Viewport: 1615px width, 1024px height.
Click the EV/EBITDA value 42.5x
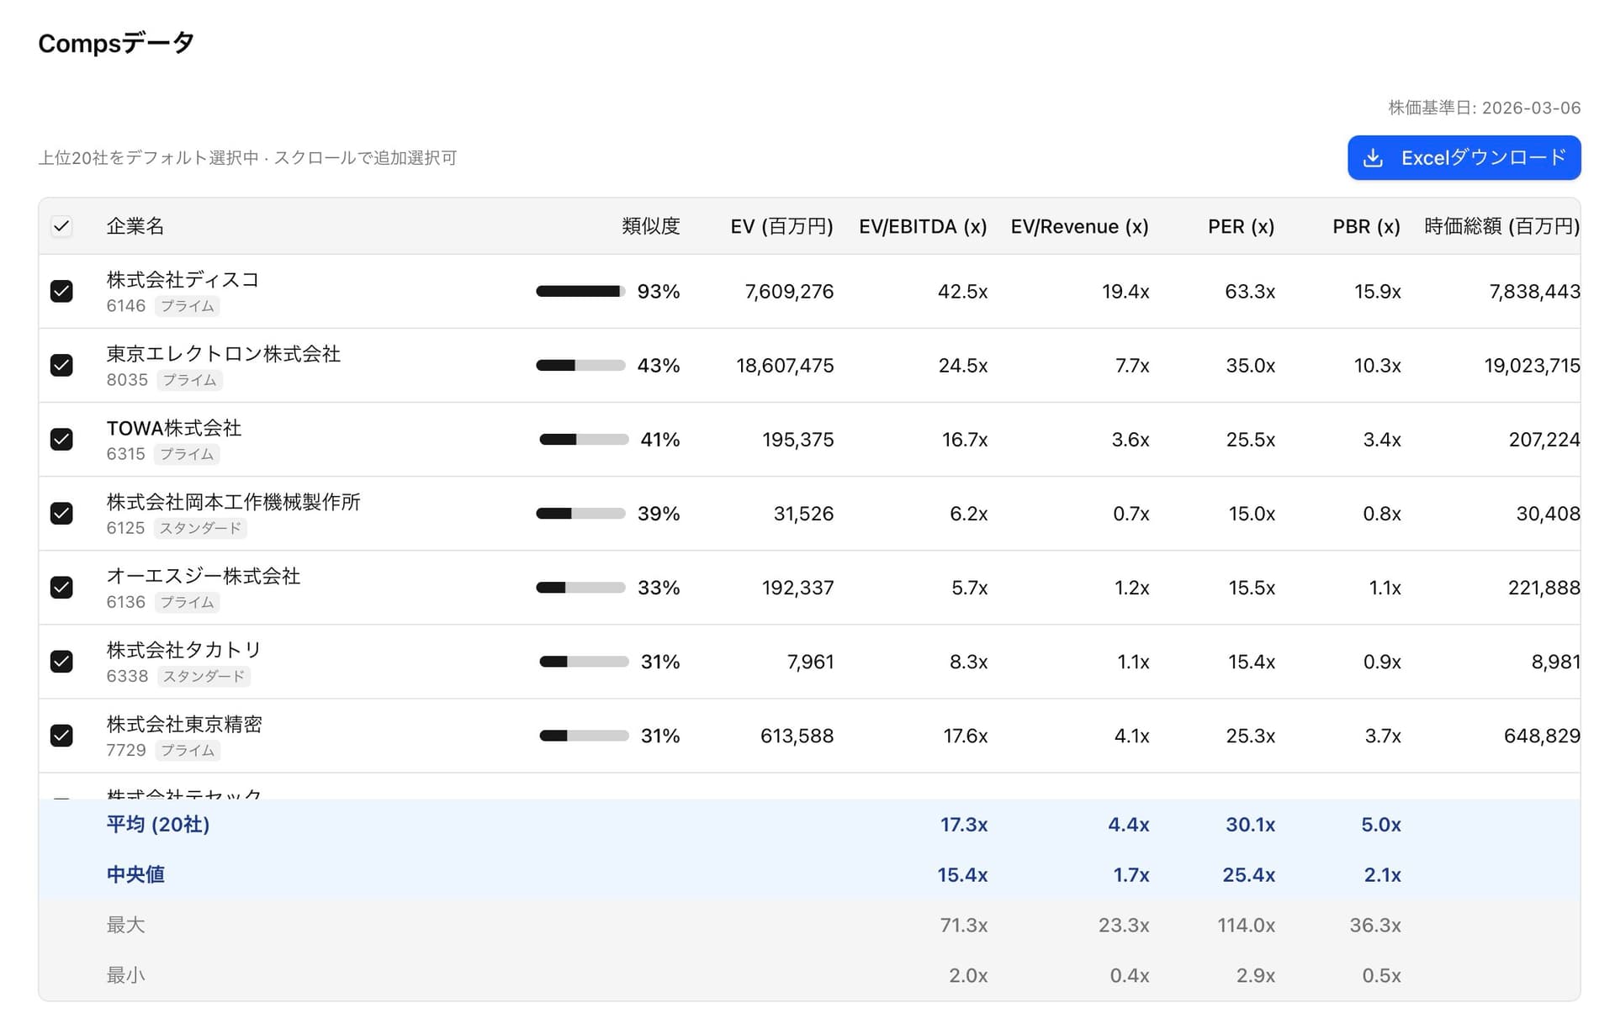[962, 292]
